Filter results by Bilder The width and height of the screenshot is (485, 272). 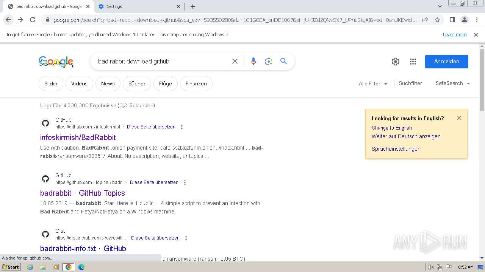[51, 83]
